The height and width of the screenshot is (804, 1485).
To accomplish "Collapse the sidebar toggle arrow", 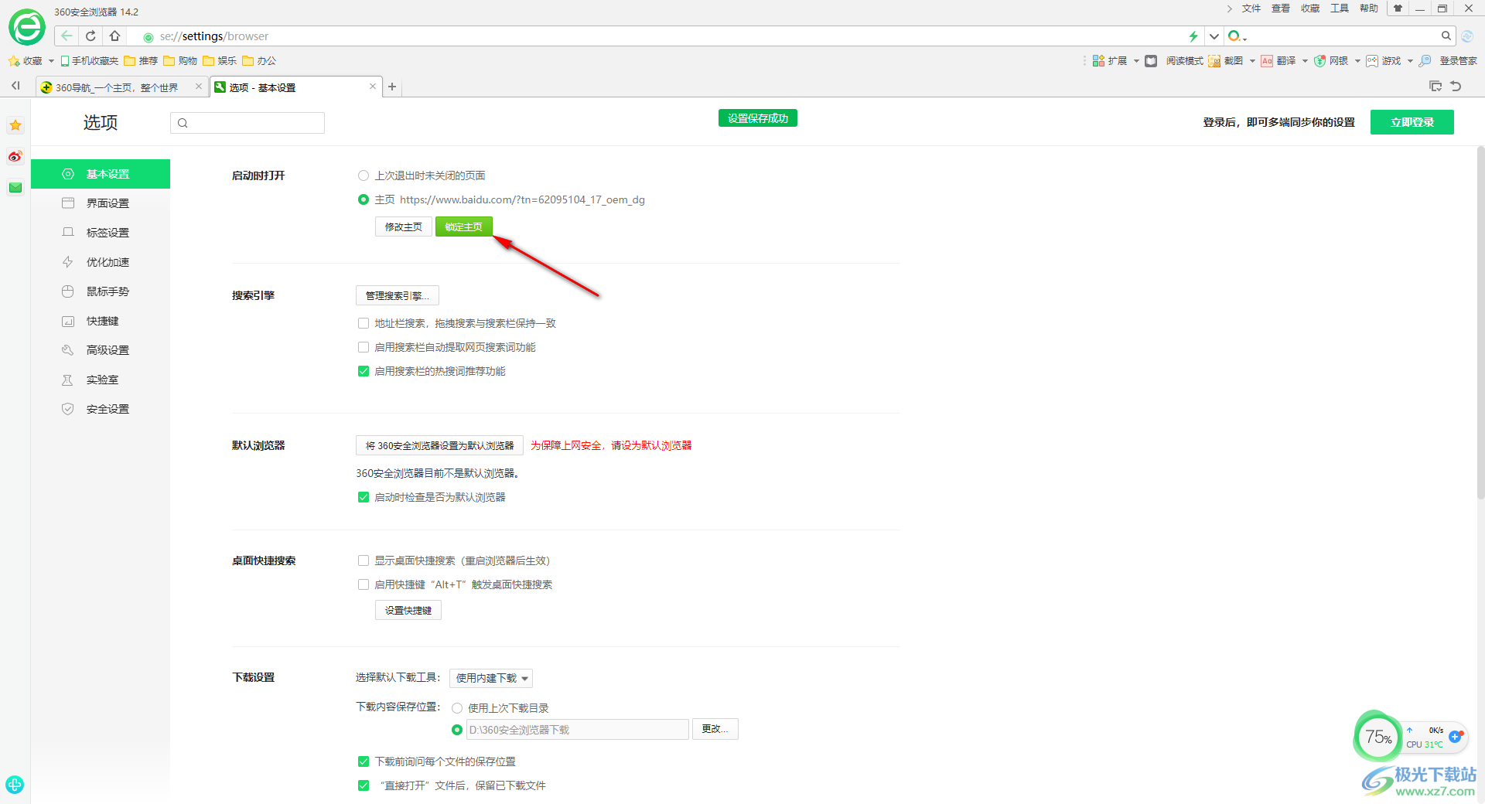I will pyautogui.click(x=15, y=86).
